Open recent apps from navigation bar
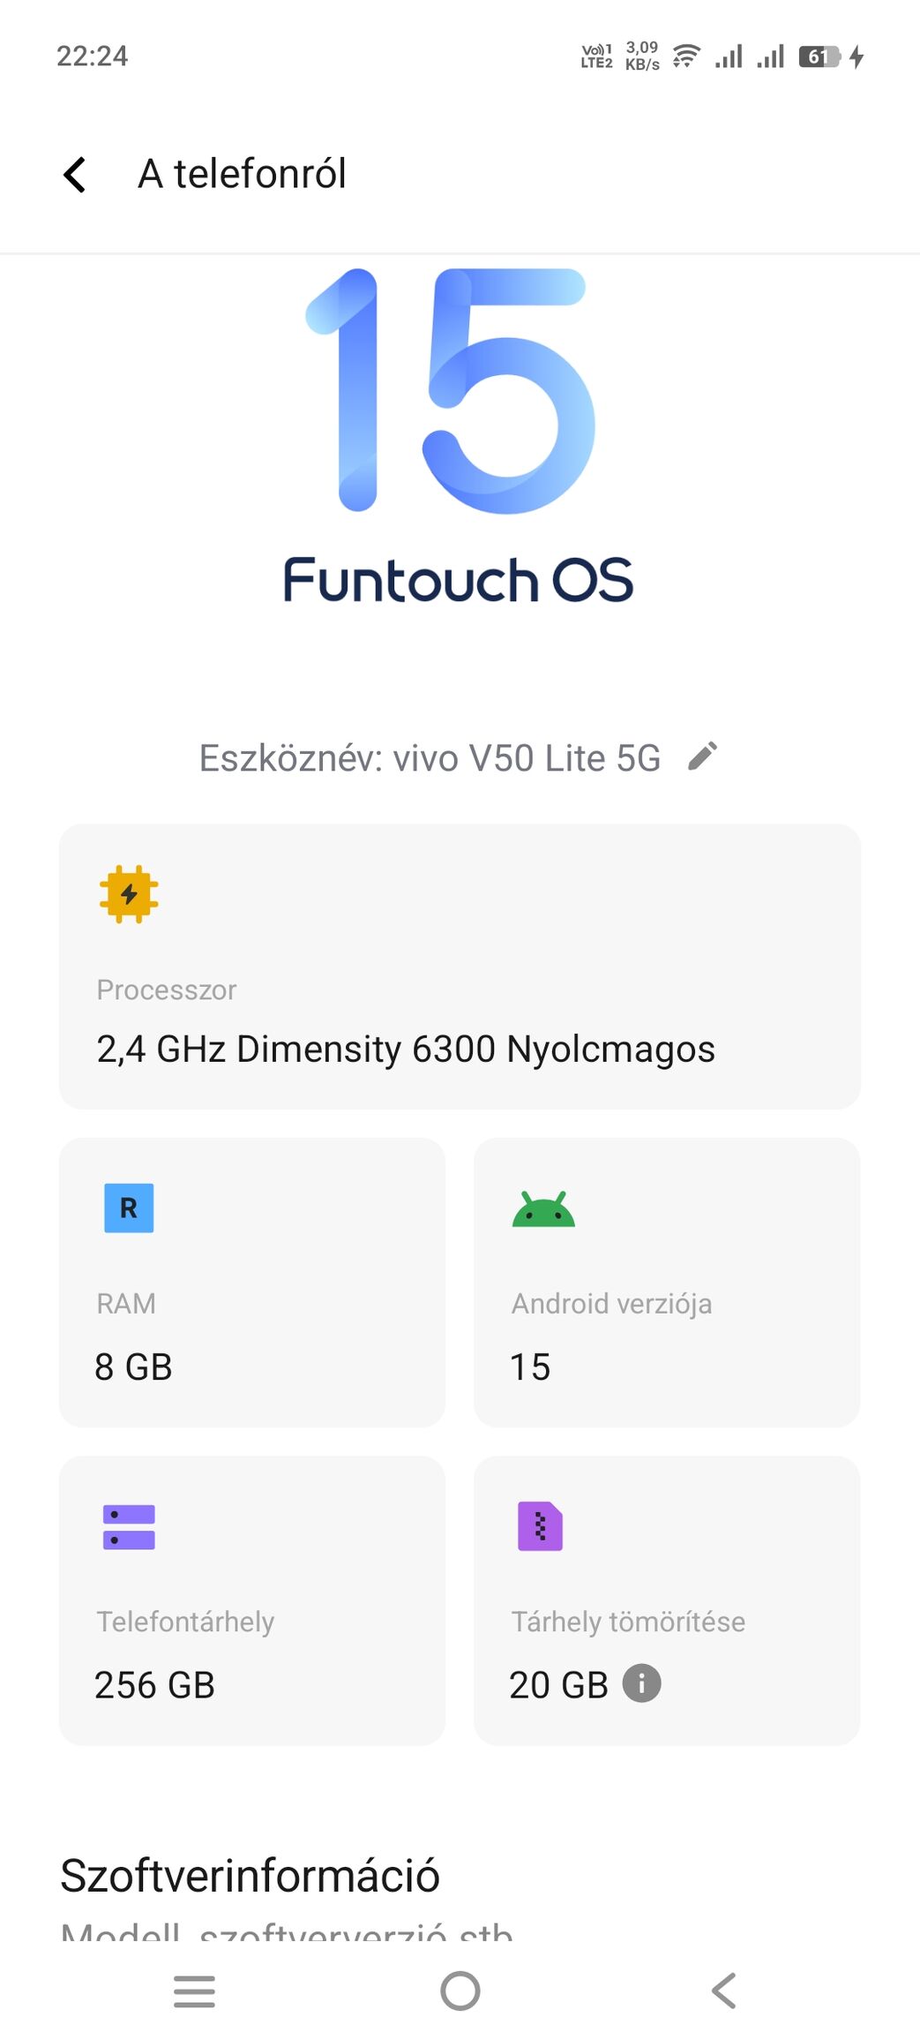 (195, 1991)
